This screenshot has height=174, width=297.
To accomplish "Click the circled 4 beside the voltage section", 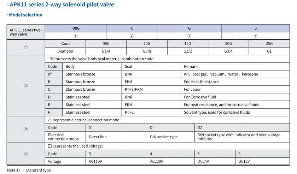I will pos(26,154).
